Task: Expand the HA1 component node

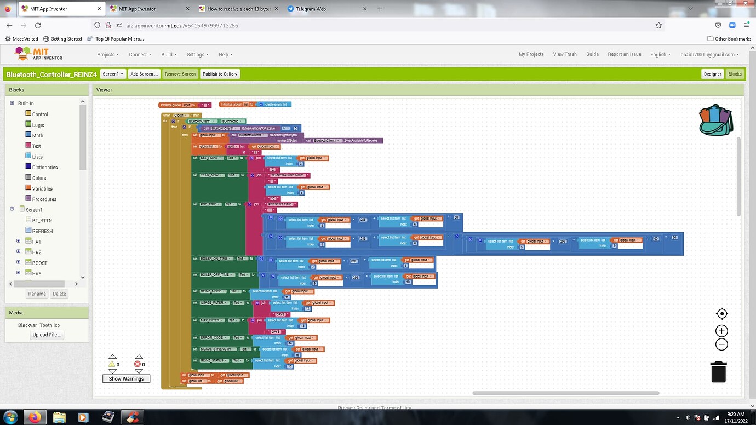Action: (18, 242)
